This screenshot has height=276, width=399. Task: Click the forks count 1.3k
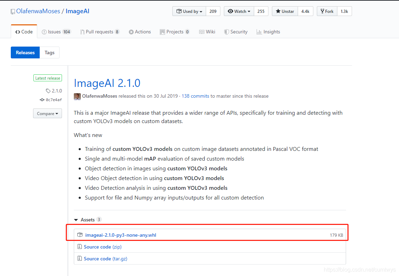tap(344, 11)
